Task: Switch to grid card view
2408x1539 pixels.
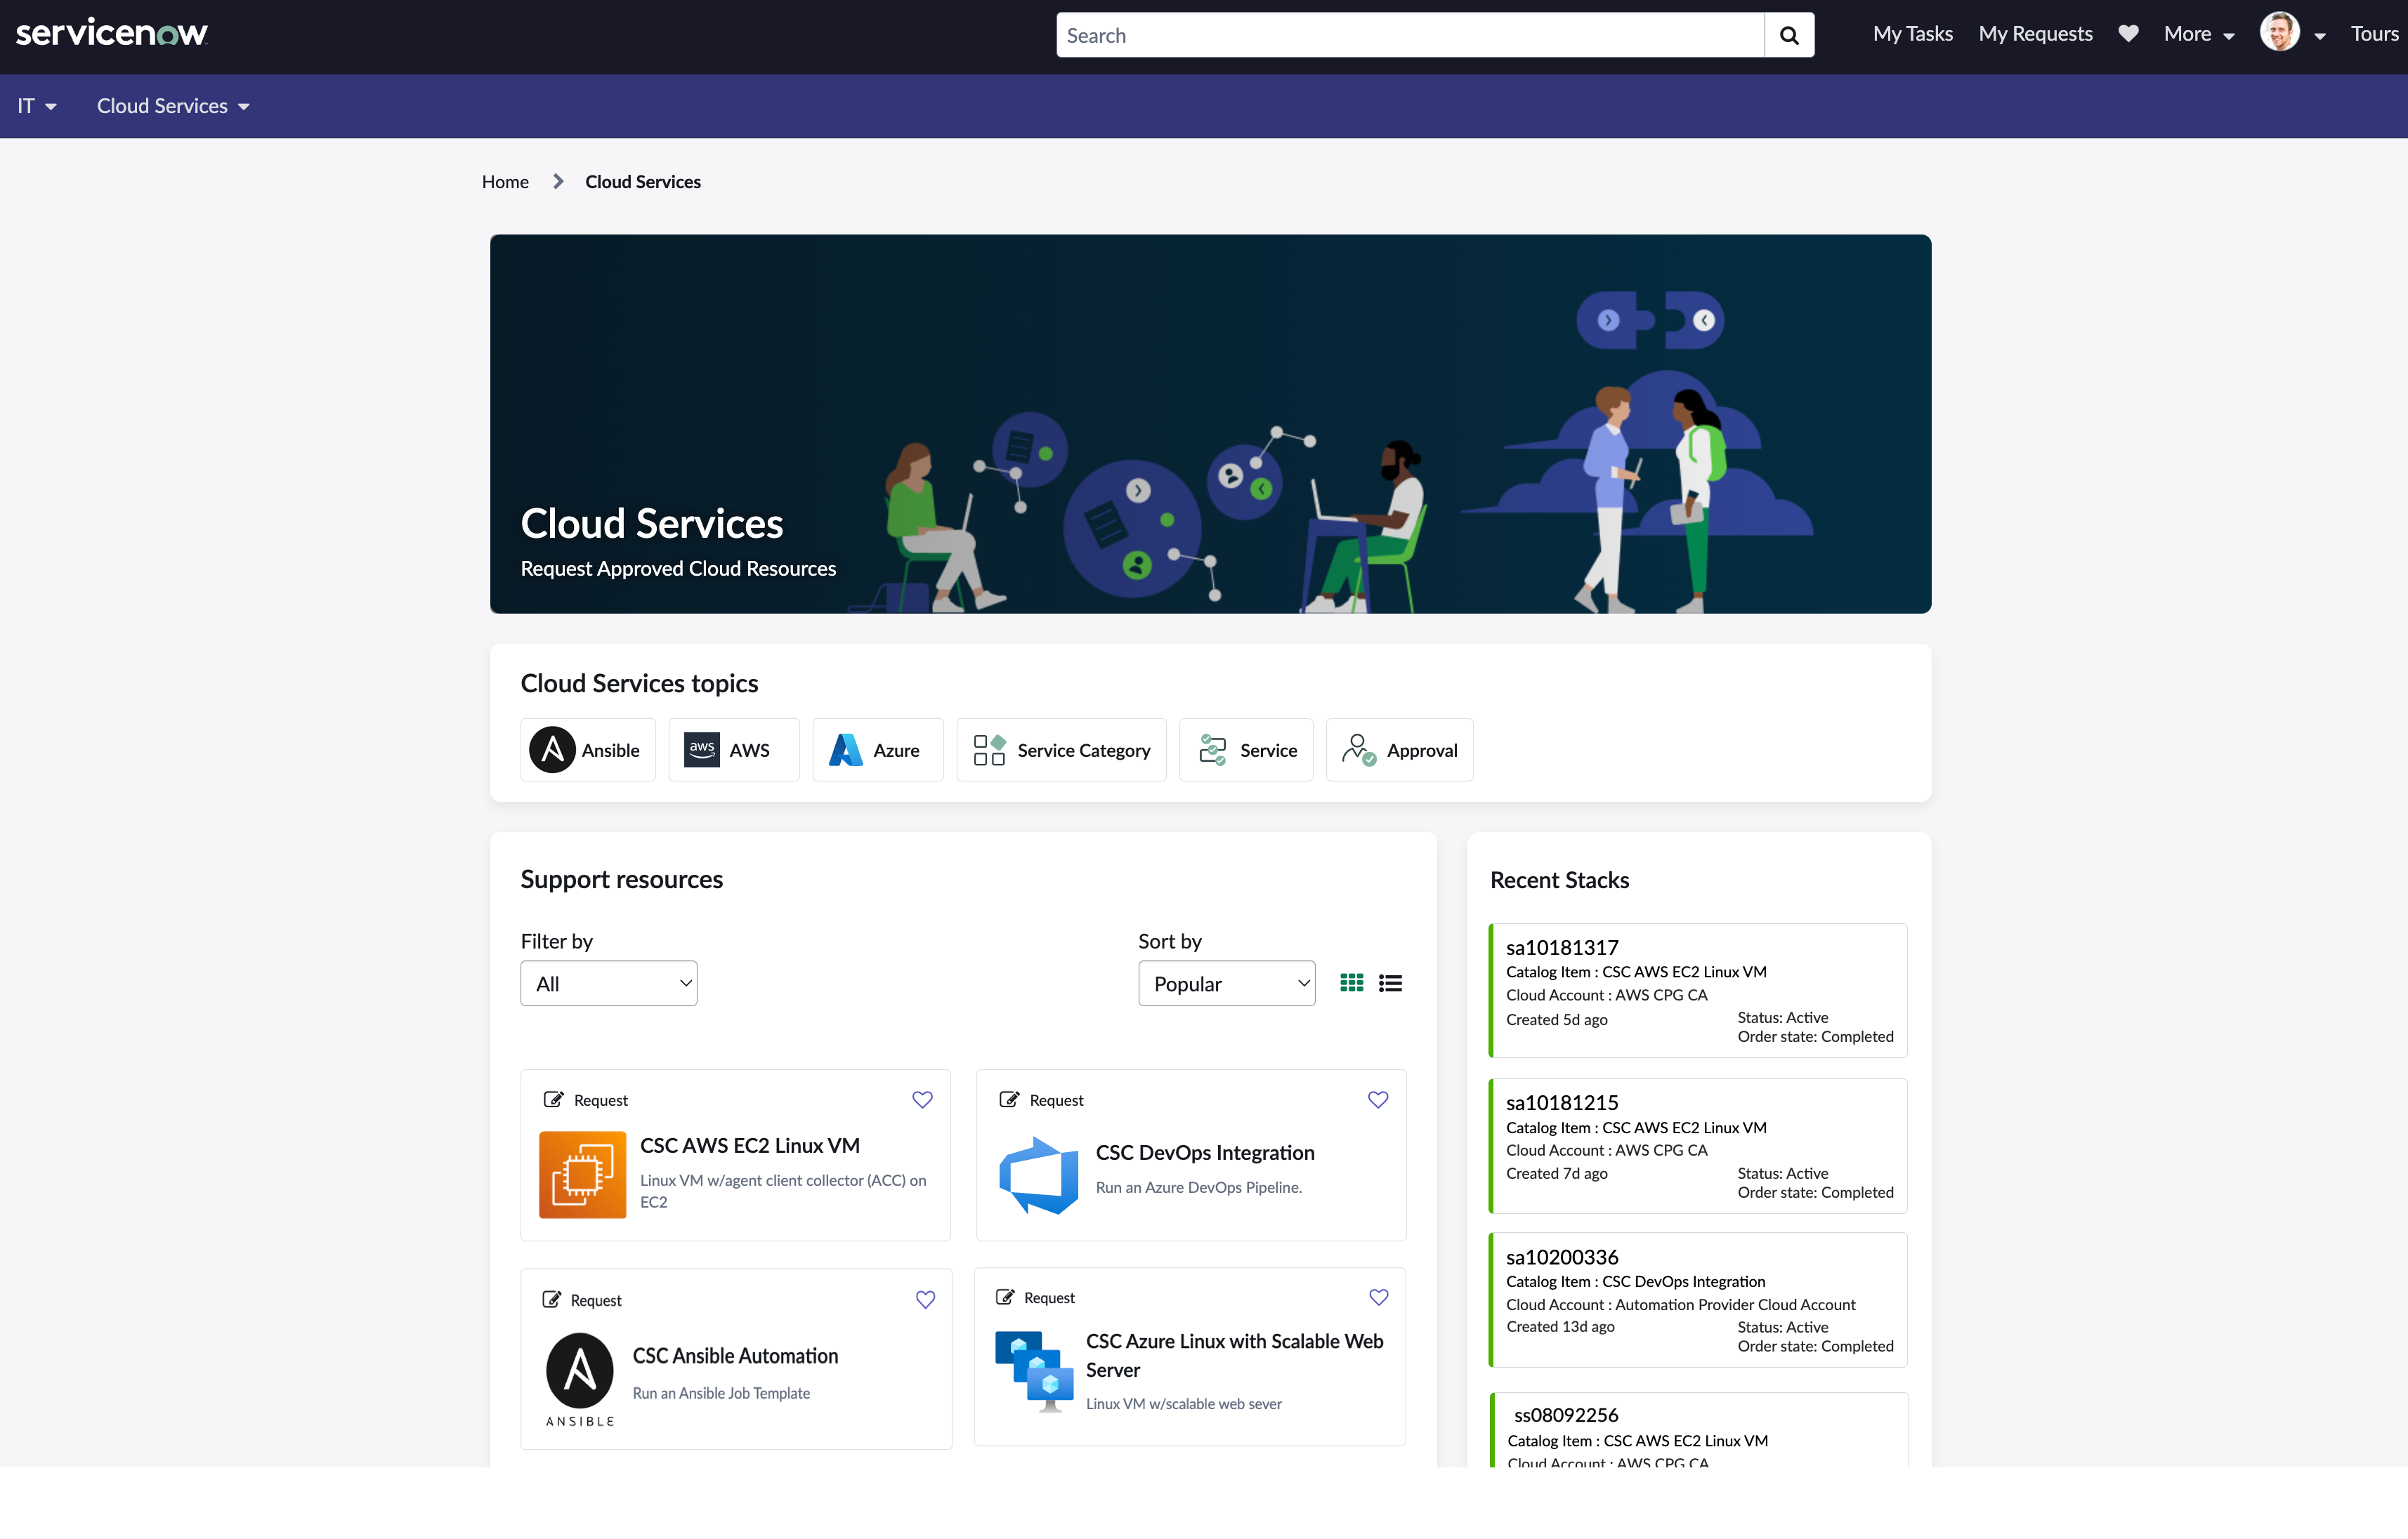Action: (1351, 984)
